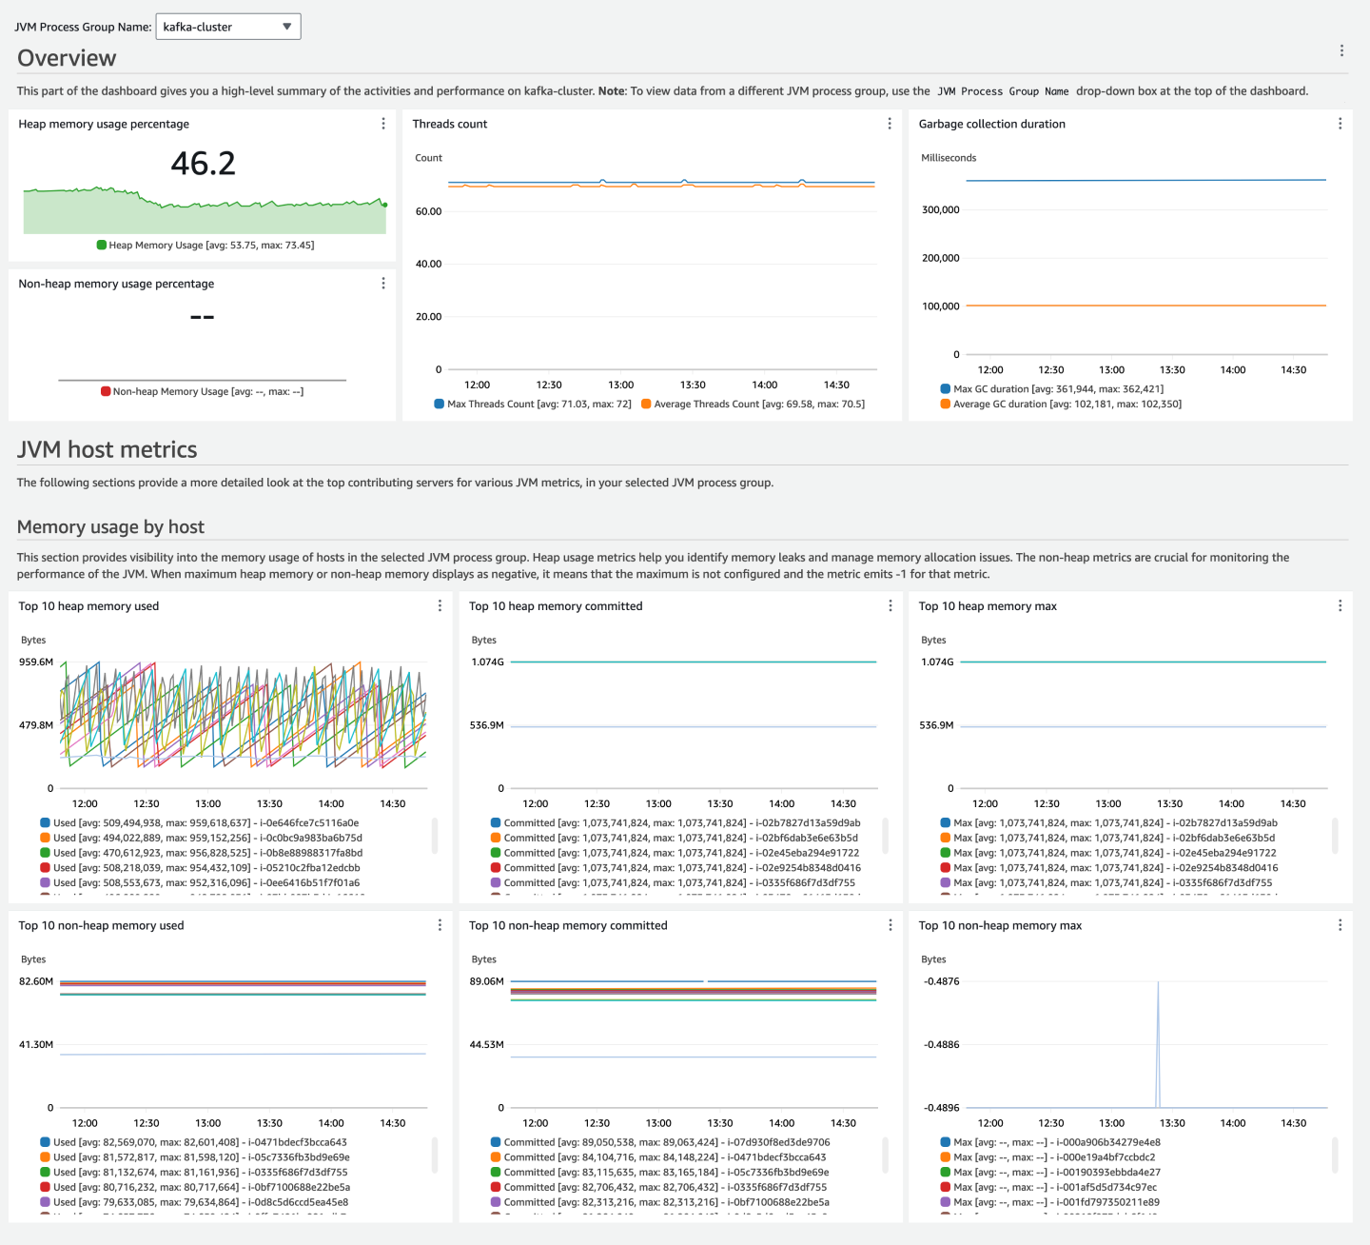
Task: Open the JVM Process Group Name dropdown
Action: click(227, 26)
